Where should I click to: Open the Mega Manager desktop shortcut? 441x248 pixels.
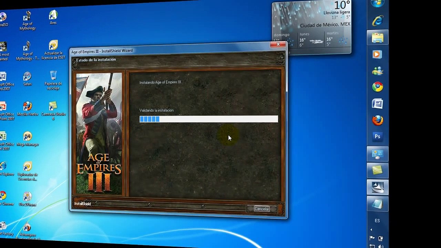pyautogui.click(x=28, y=139)
